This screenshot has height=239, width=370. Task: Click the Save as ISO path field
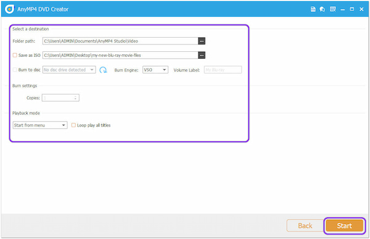[120, 56]
